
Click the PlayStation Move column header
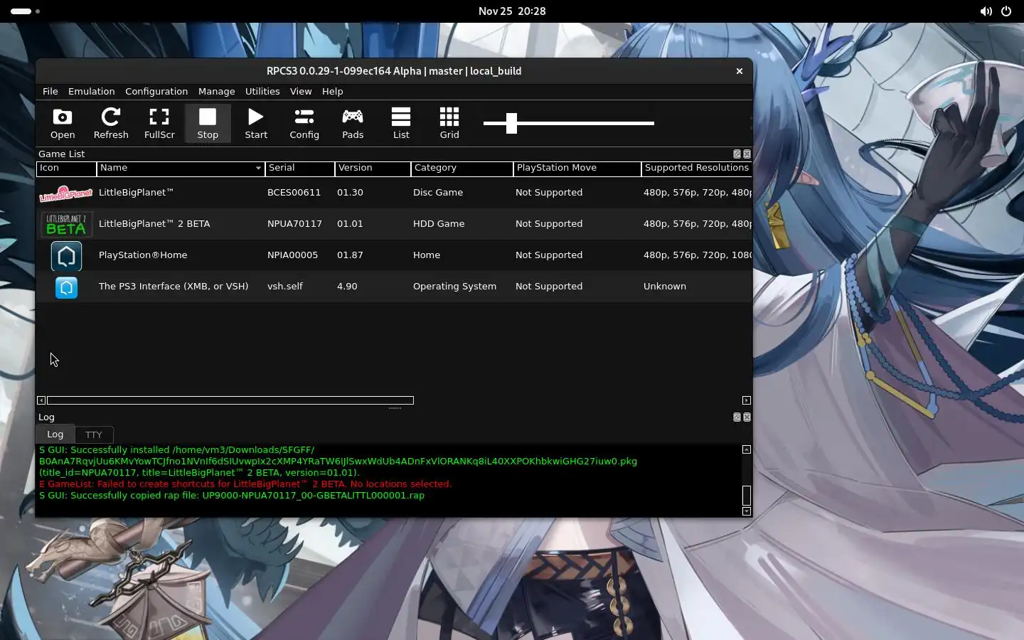577,169
